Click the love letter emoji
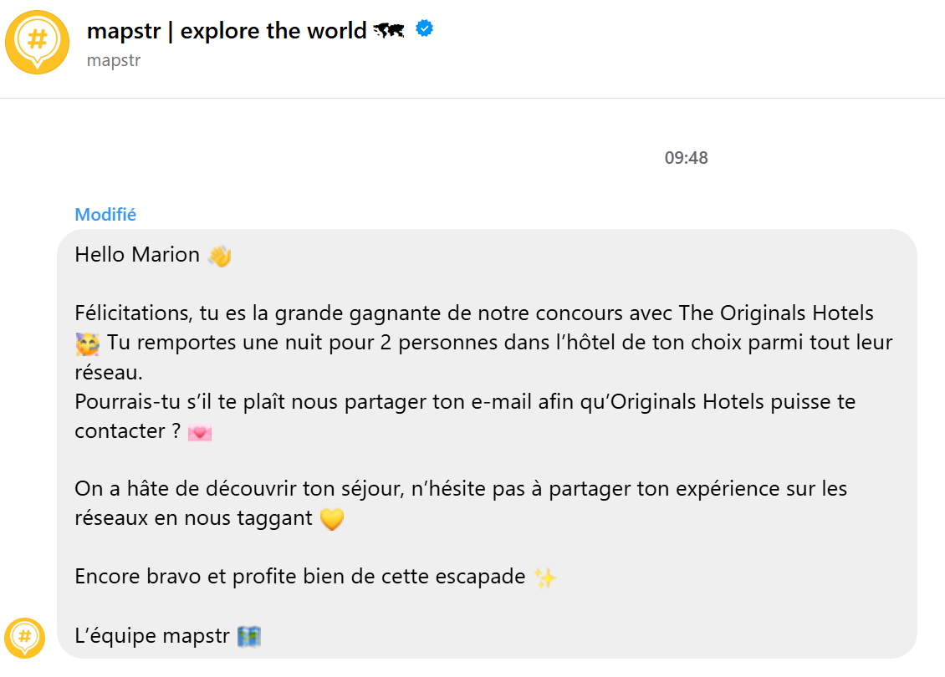This screenshot has height=677, width=945. point(200,432)
